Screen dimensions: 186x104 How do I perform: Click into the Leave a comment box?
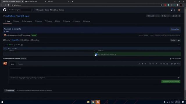[x=95, y=71]
